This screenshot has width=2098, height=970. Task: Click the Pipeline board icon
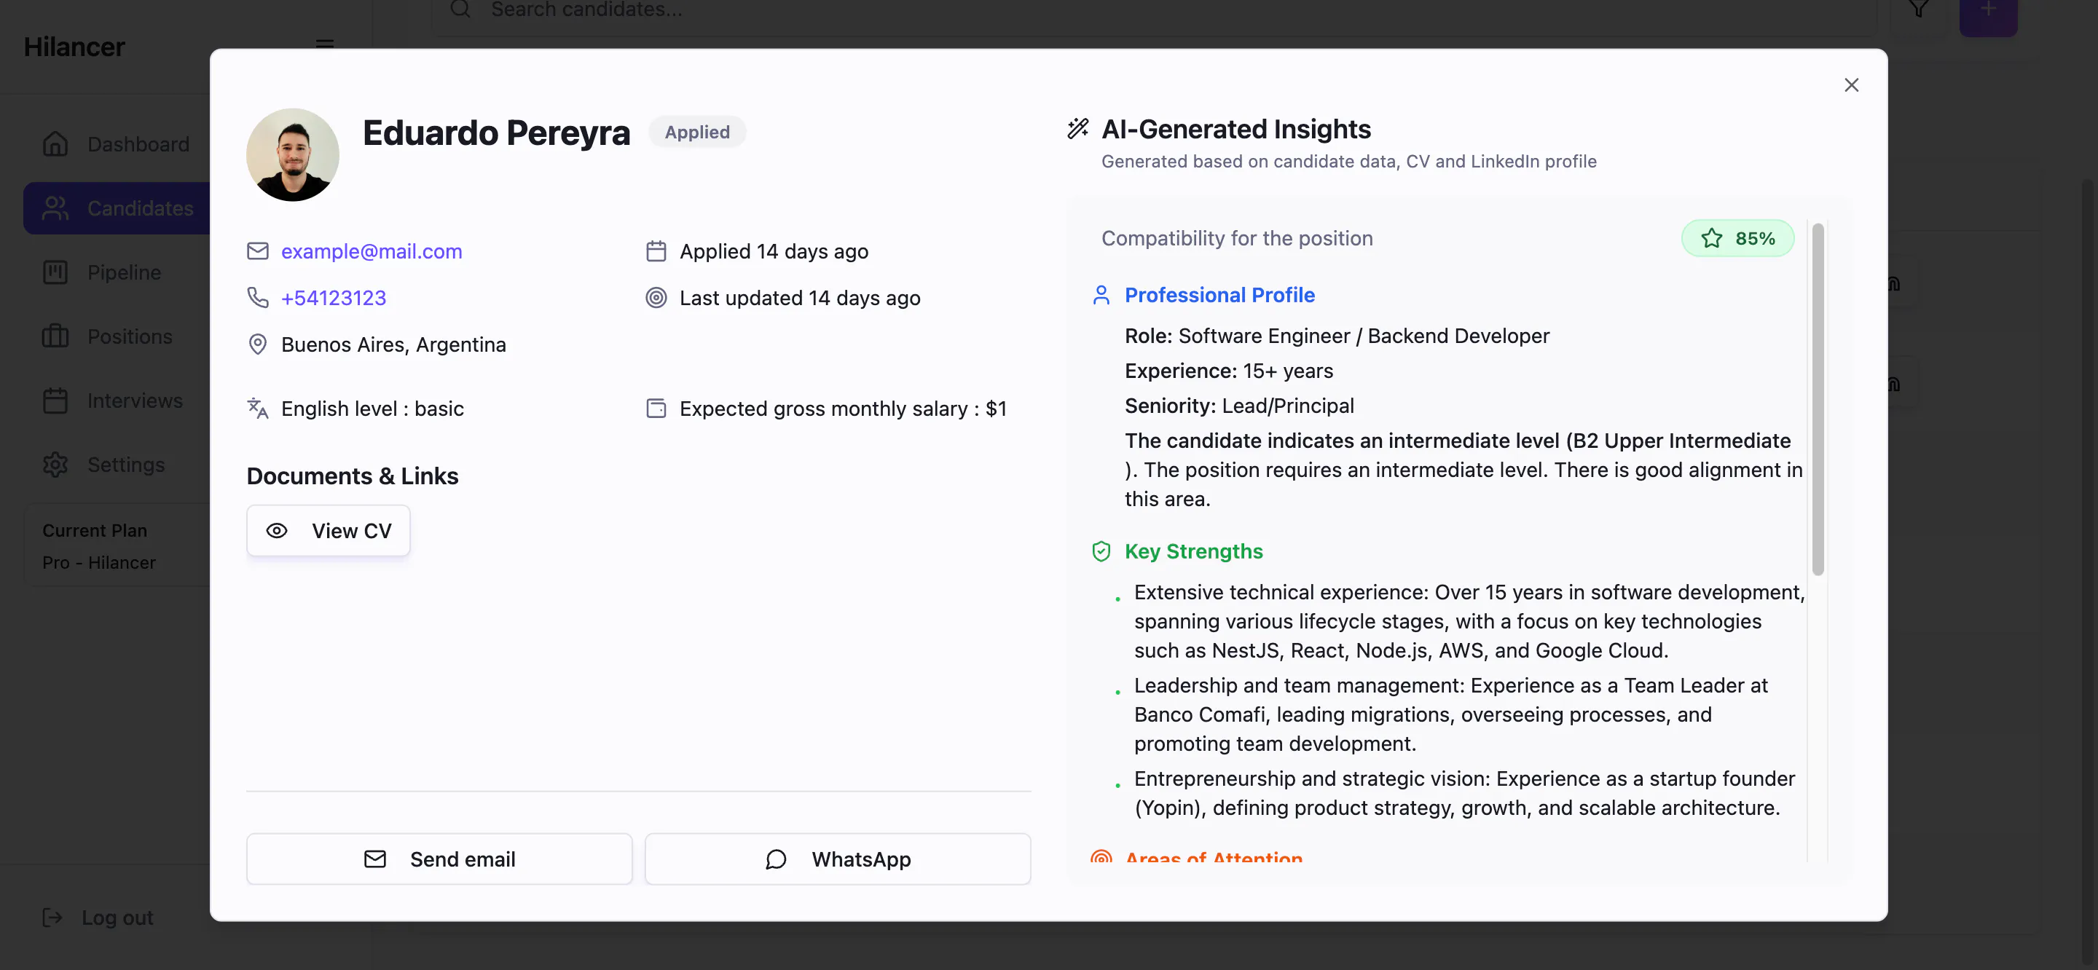tap(55, 272)
